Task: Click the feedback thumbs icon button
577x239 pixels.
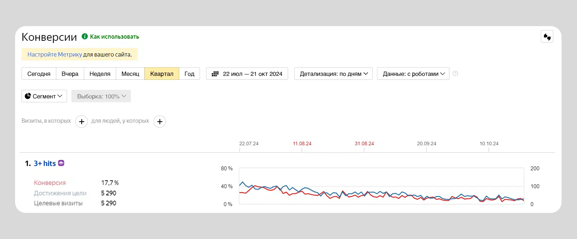Action: (547, 36)
